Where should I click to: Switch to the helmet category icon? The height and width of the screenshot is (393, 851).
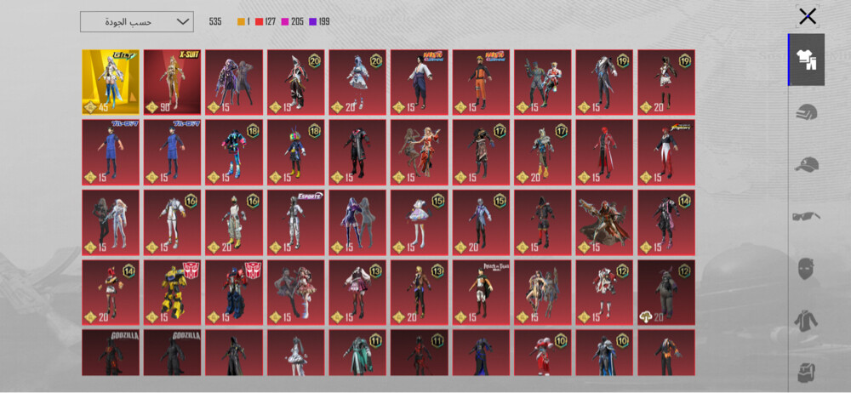(807, 113)
